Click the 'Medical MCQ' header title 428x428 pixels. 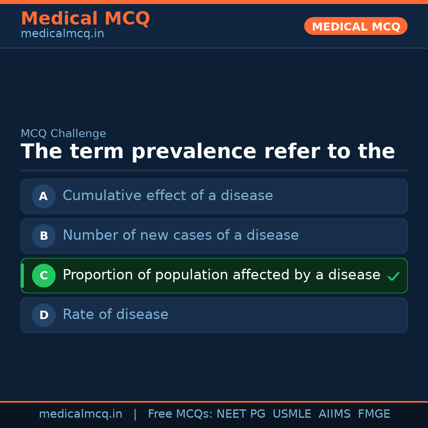(x=85, y=19)
